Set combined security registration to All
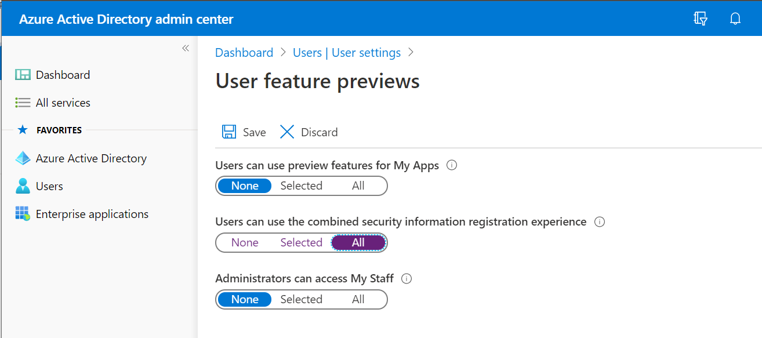Screen dimensions: 762x338 point(358,242)
